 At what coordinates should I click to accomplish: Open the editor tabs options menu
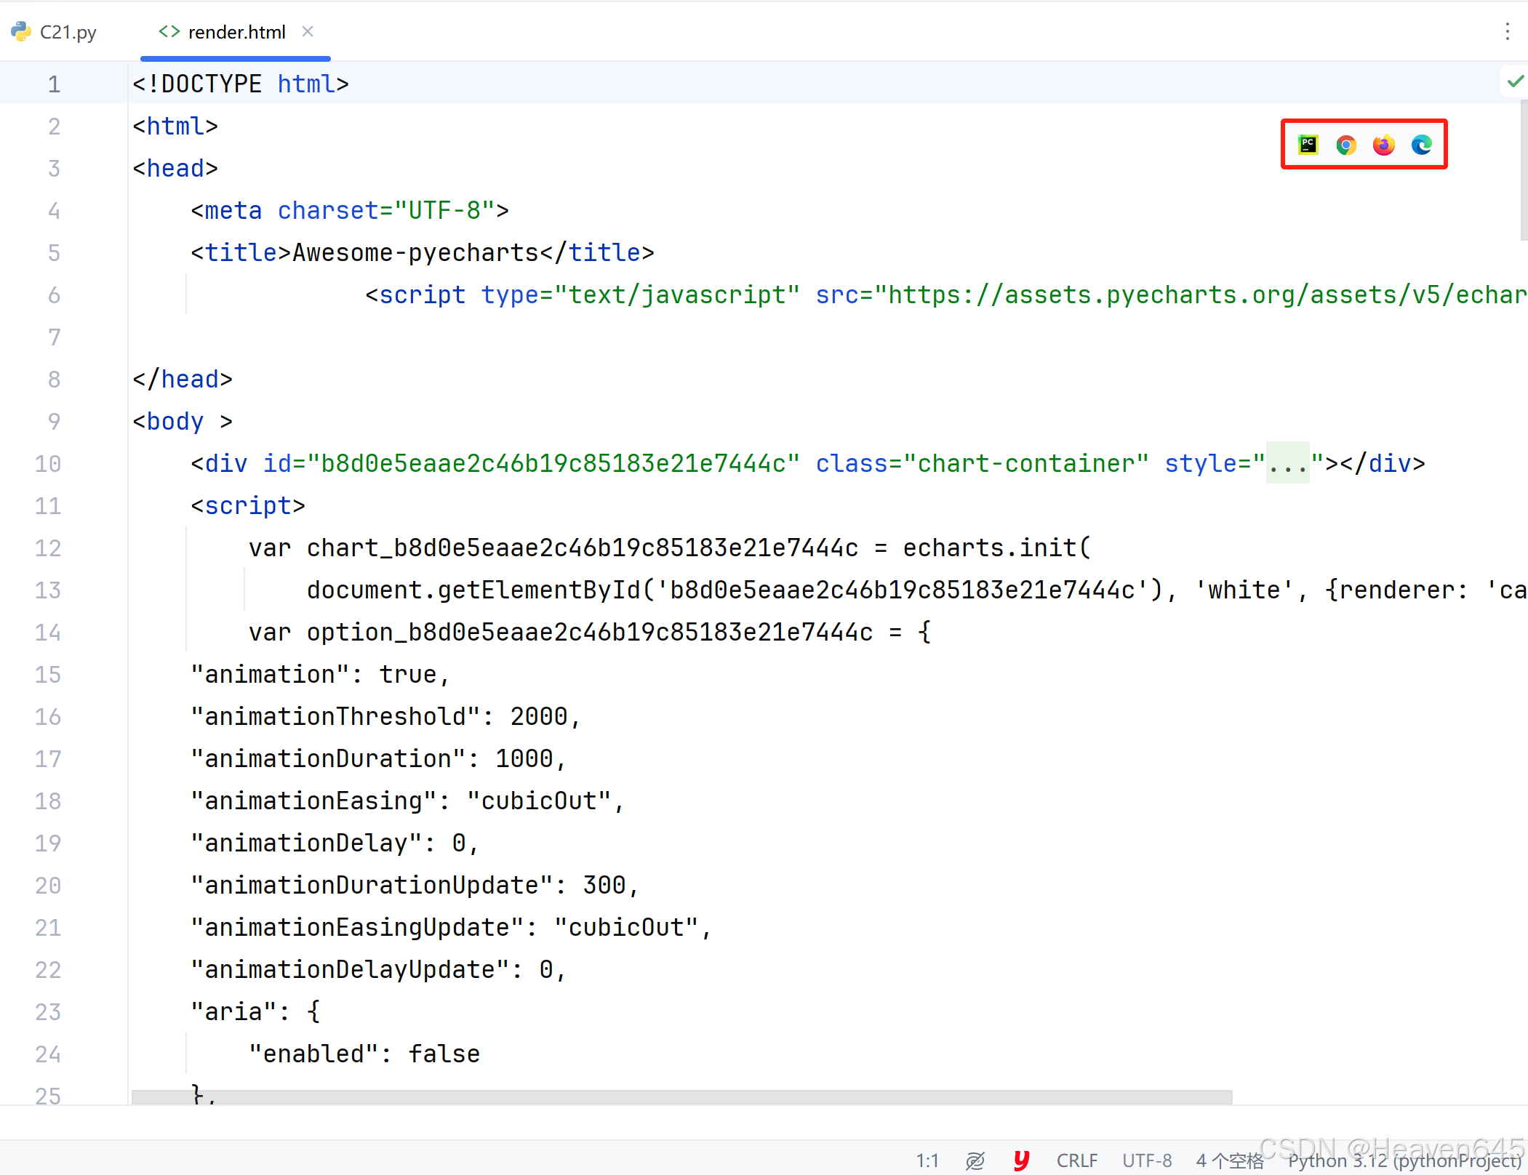click(x=1507, y=31)
